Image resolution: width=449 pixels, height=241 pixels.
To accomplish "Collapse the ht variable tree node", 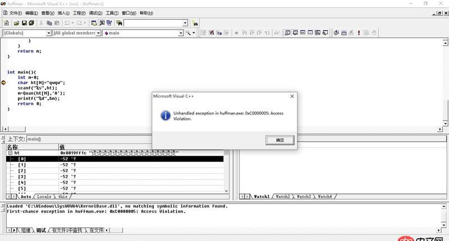I will click(x=10, y=153).
